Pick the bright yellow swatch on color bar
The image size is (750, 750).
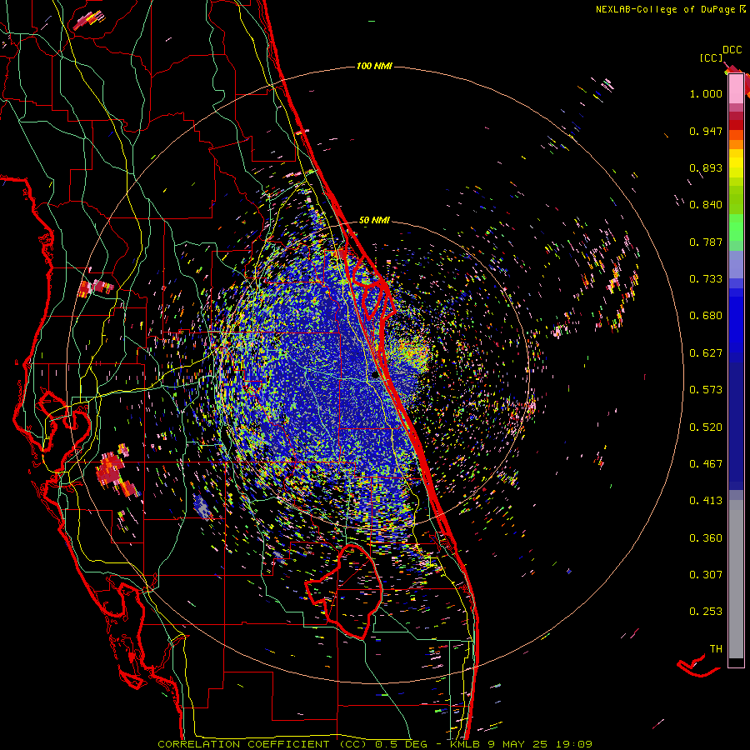point(736,163)
